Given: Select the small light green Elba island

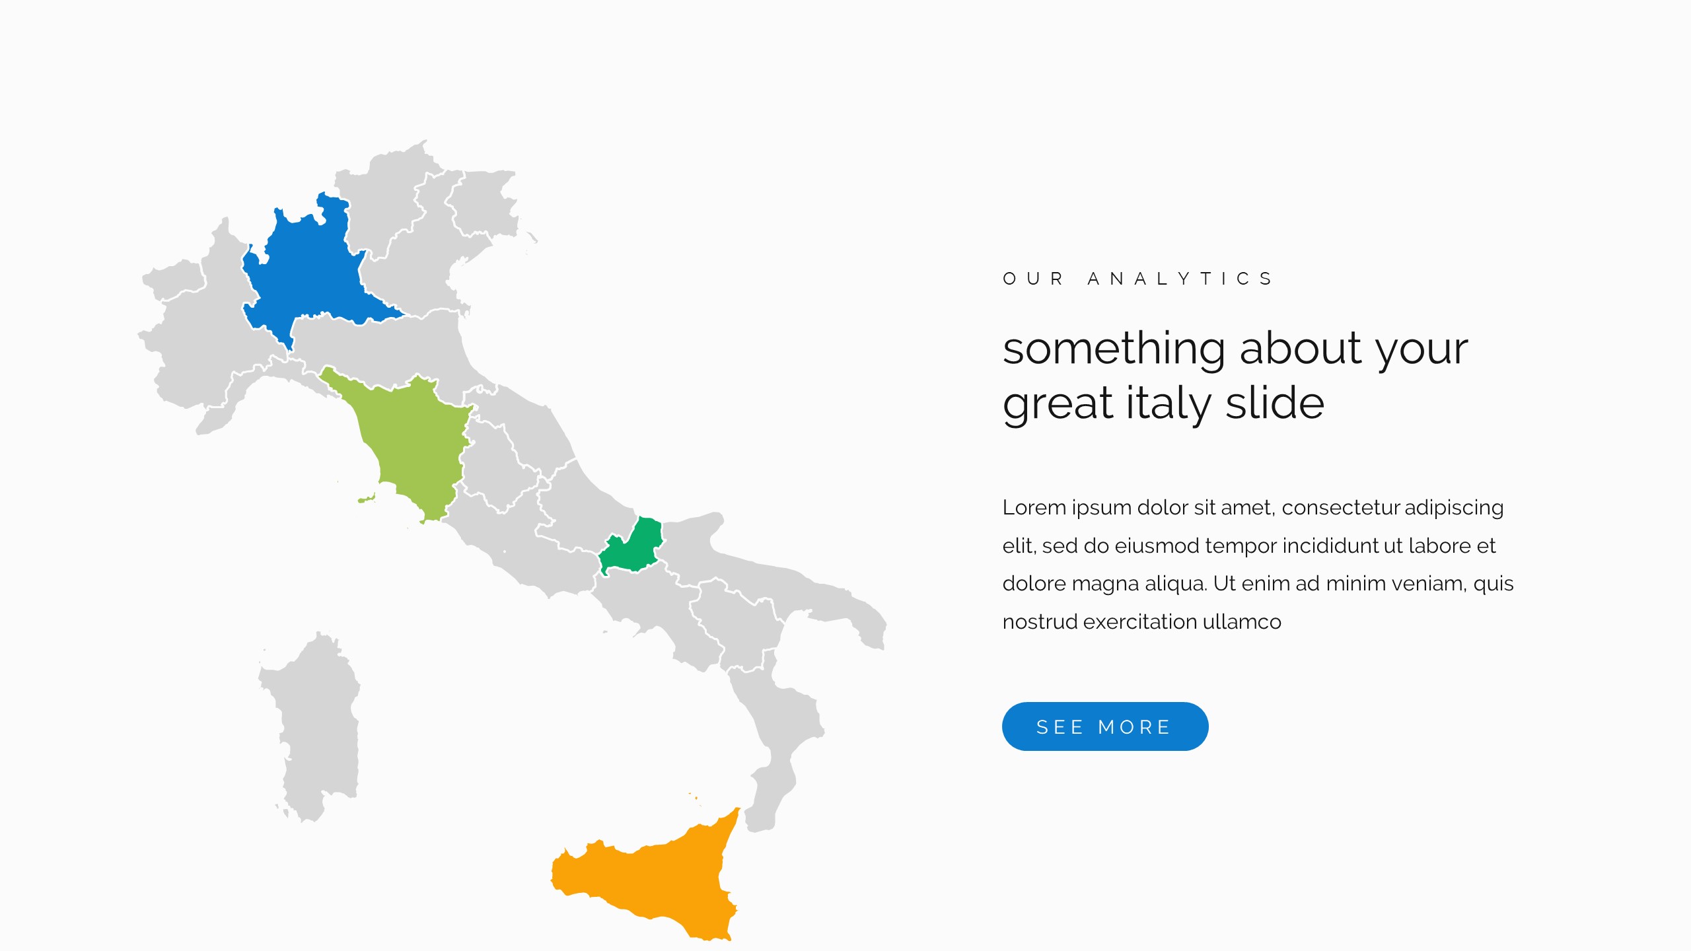Looking at the screenshot, I should click(367, 499).
